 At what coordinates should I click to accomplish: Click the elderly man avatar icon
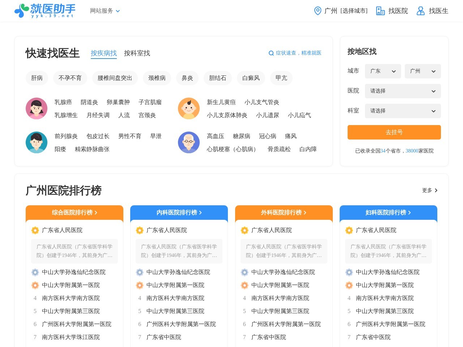click(x=189, y=142)
